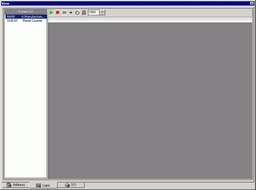Stop simulation using the red square icon
Screen dimensions: 256x190
58,12
